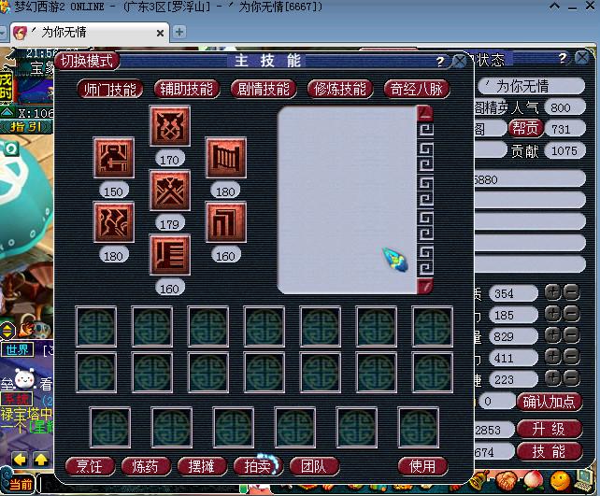Click the up-down arrows icon above 世界
600x496 pixels.
point(7,332)
